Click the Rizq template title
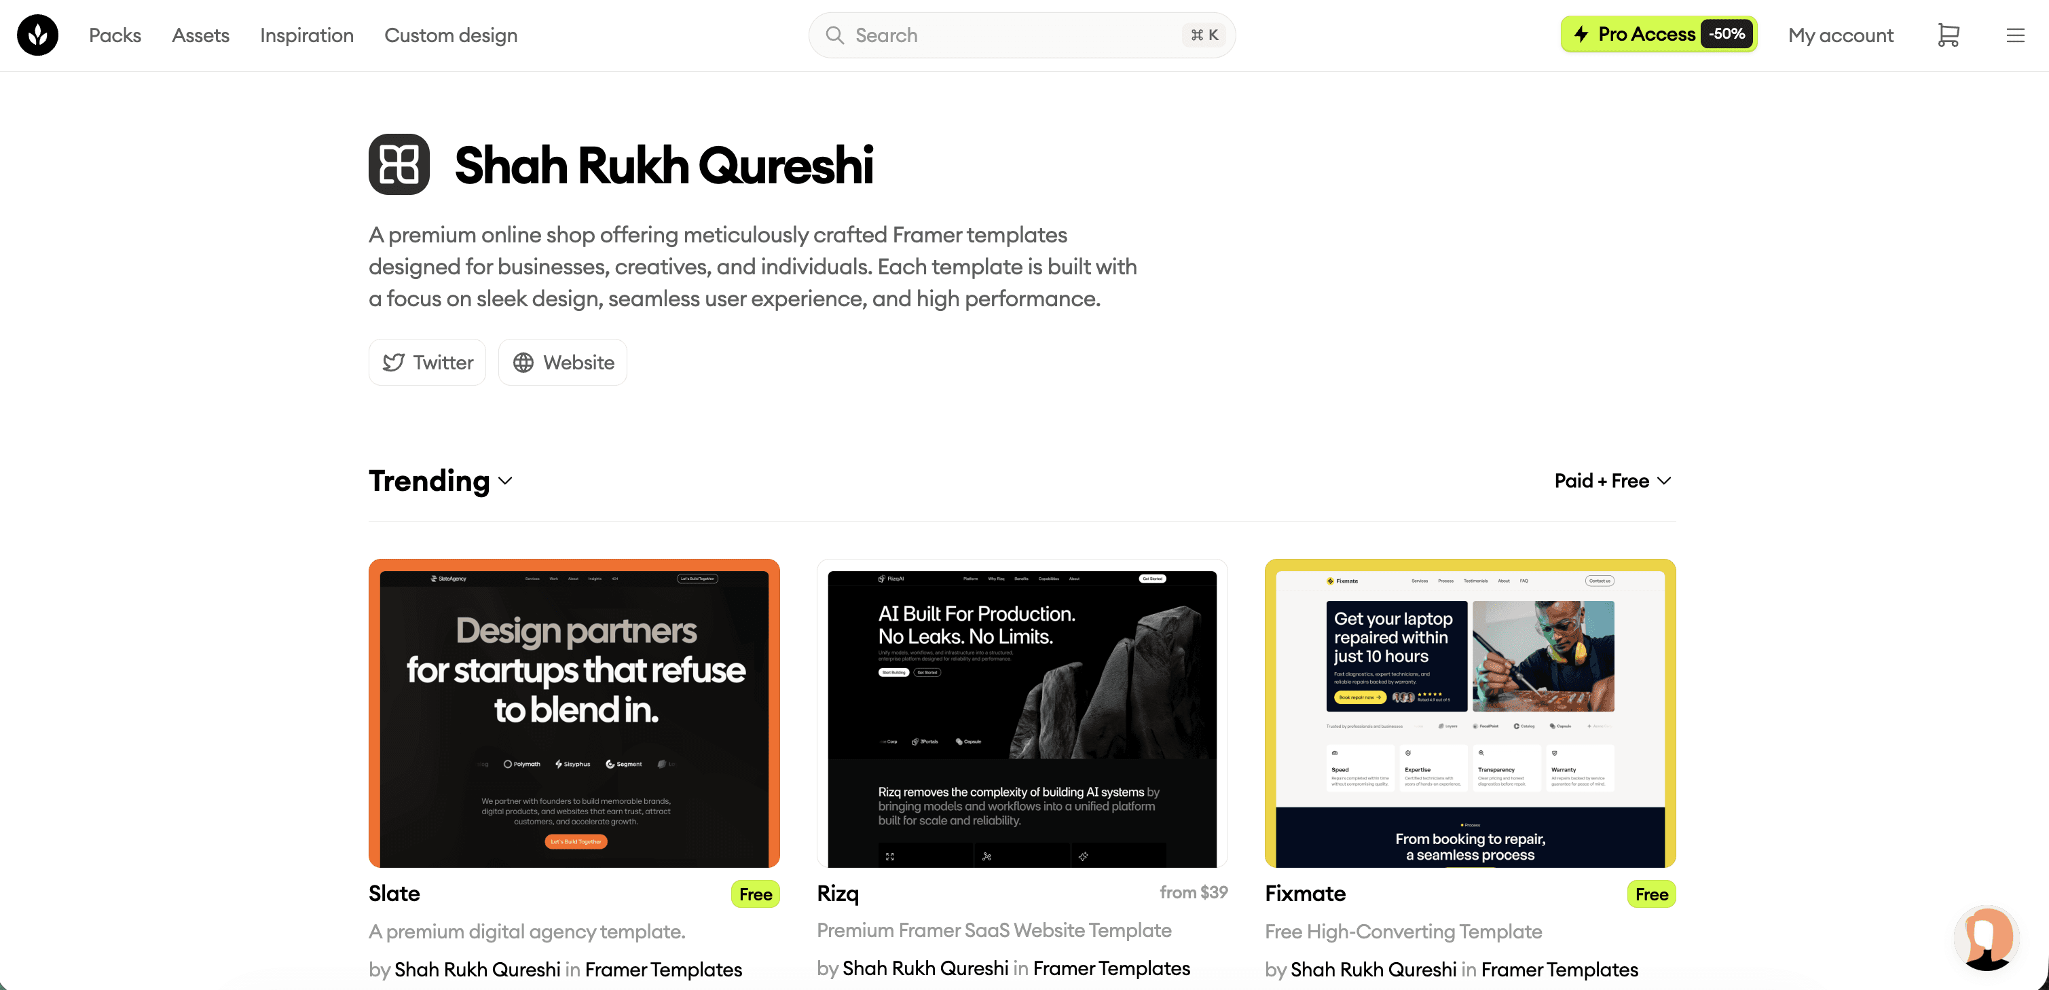2049x990 pixels. click(x=838, y=894)
